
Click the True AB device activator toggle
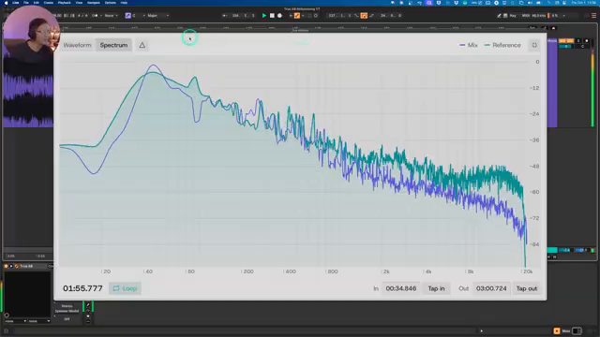pyautogui.click(x=7, y=266)
